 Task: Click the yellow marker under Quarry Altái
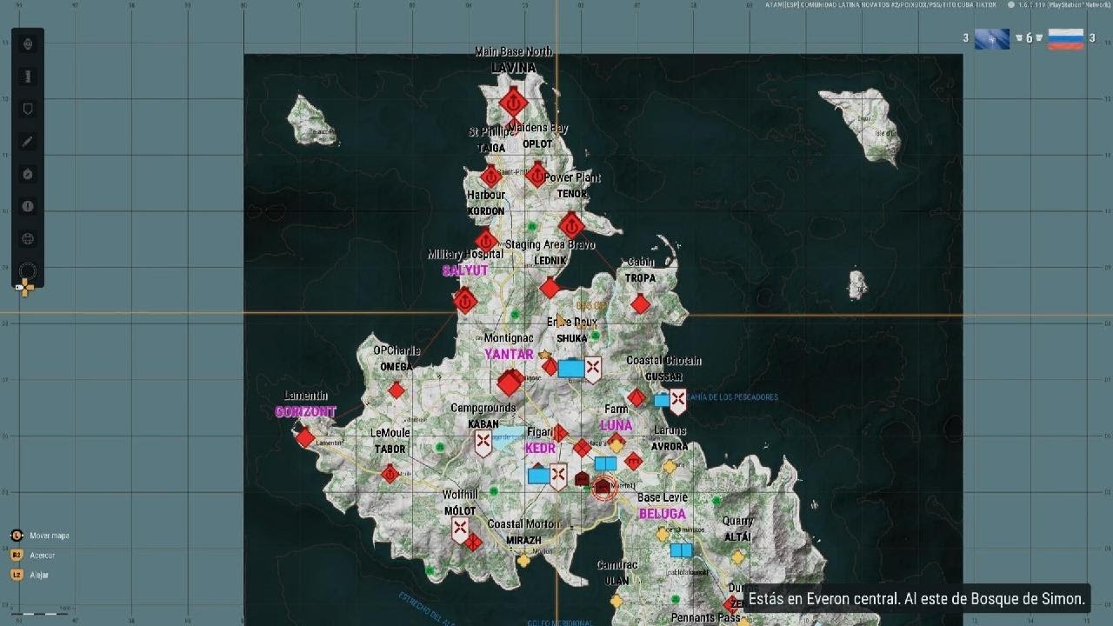(737, 557)
